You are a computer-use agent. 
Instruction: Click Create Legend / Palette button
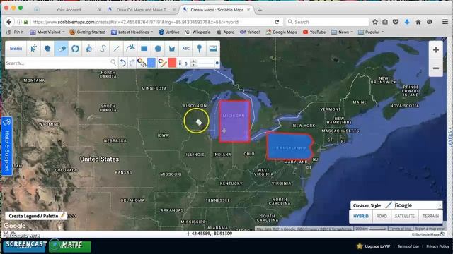pos(36,216)
